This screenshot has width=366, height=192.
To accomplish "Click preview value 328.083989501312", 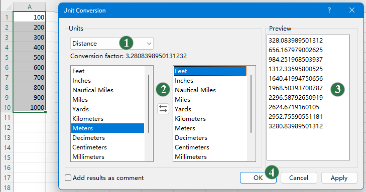I will click(296, 41).
